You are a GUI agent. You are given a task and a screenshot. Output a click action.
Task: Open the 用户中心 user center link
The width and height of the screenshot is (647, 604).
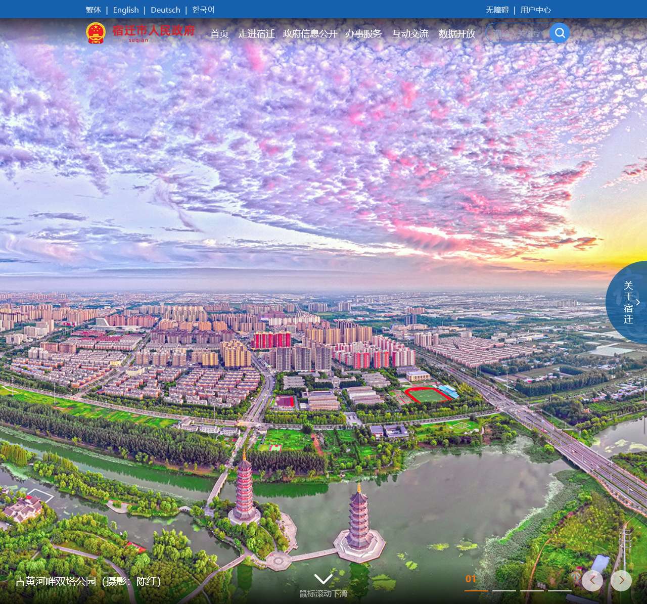[x=535, y=10]
